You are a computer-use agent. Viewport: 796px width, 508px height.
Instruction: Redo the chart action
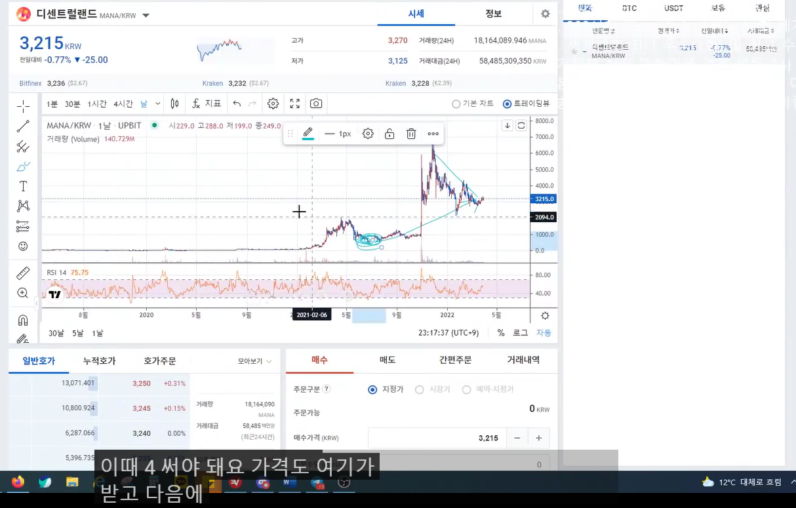[252, 104]
